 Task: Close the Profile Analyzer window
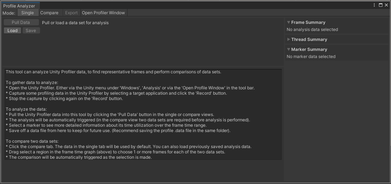tap(386, 5)
